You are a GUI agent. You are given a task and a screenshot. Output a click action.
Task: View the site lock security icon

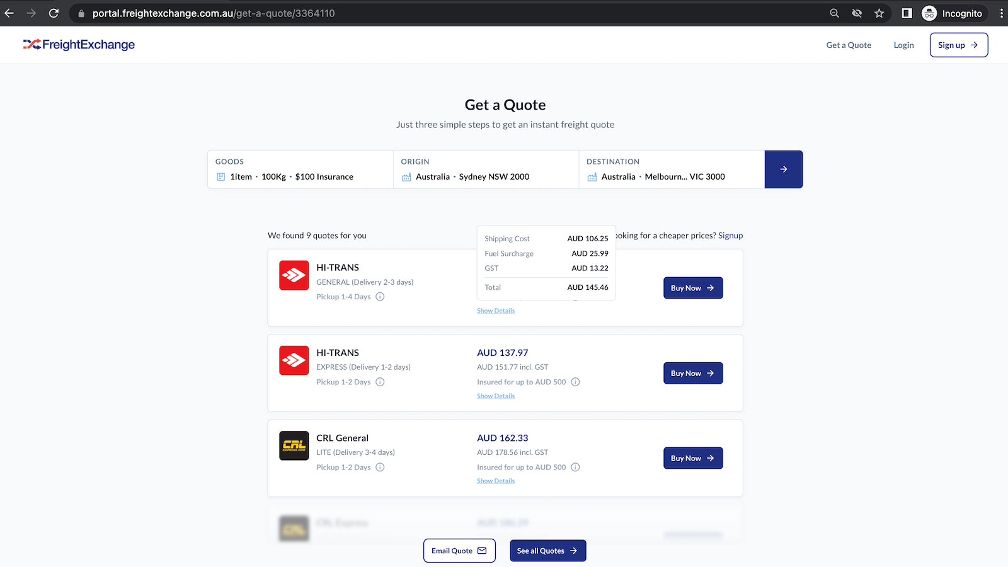[x=81, y=13]
